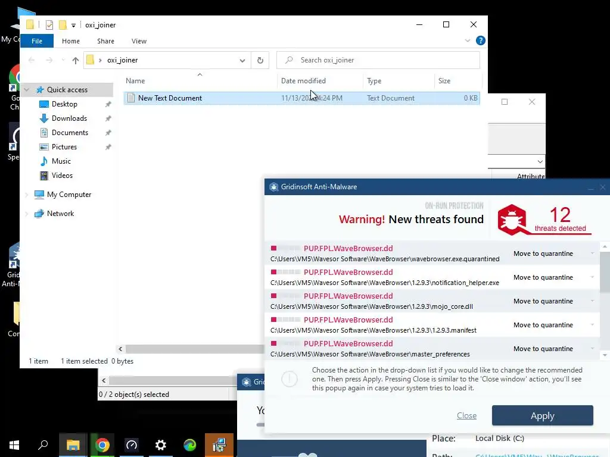Open Videos in navigation pane
610x457 pixels.
tap(62, 176)
